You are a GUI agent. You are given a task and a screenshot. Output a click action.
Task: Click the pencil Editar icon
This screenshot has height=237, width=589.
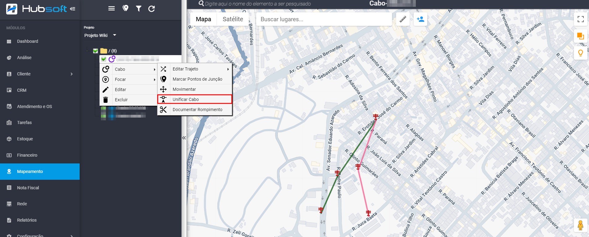click(106, 90)
